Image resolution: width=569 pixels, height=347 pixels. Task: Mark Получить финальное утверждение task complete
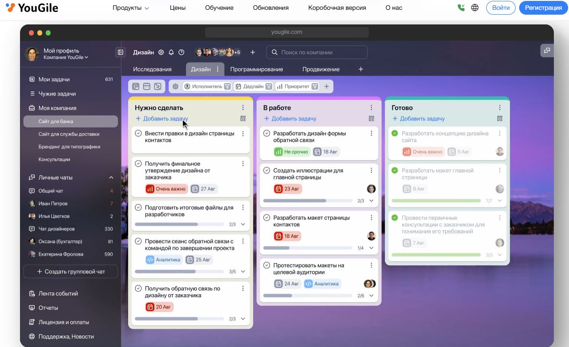138,164
